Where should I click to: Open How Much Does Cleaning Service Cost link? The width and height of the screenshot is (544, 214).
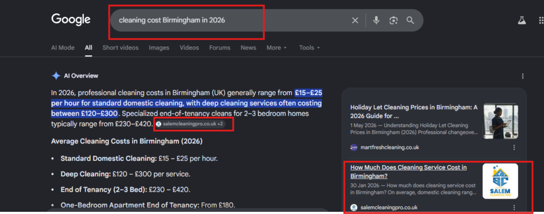point(409,172)
